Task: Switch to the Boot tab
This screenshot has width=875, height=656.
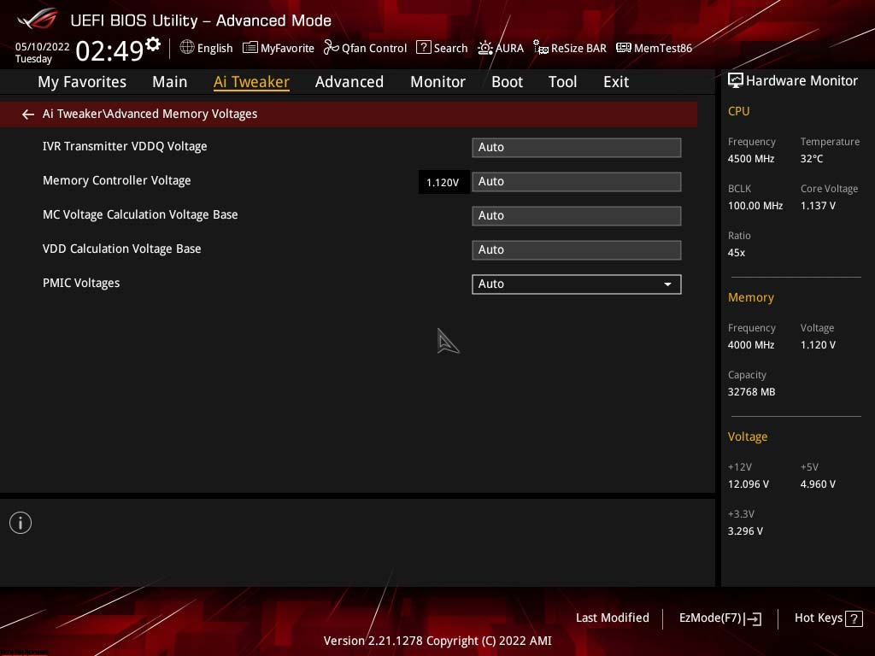Action: click(x=508, y=82)
